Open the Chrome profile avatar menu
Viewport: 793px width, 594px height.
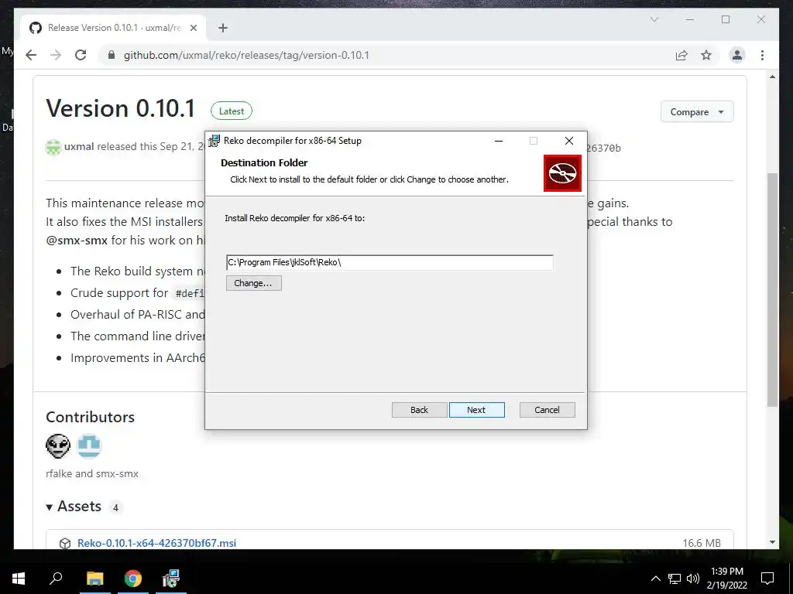pos(737,55)
